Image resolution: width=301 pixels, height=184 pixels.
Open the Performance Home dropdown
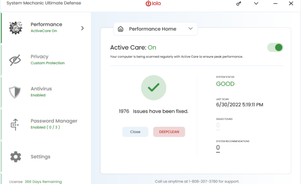[156, 29]
